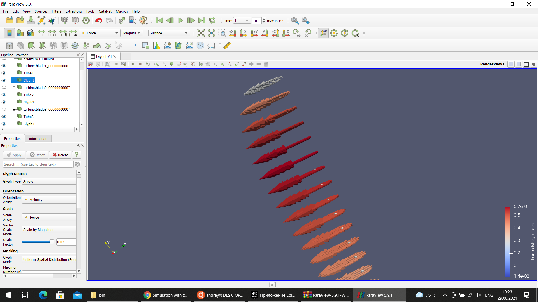The height and width of the screenshot is (302, 538).
Task: Undo the last action
Action: tap(98, 20)
